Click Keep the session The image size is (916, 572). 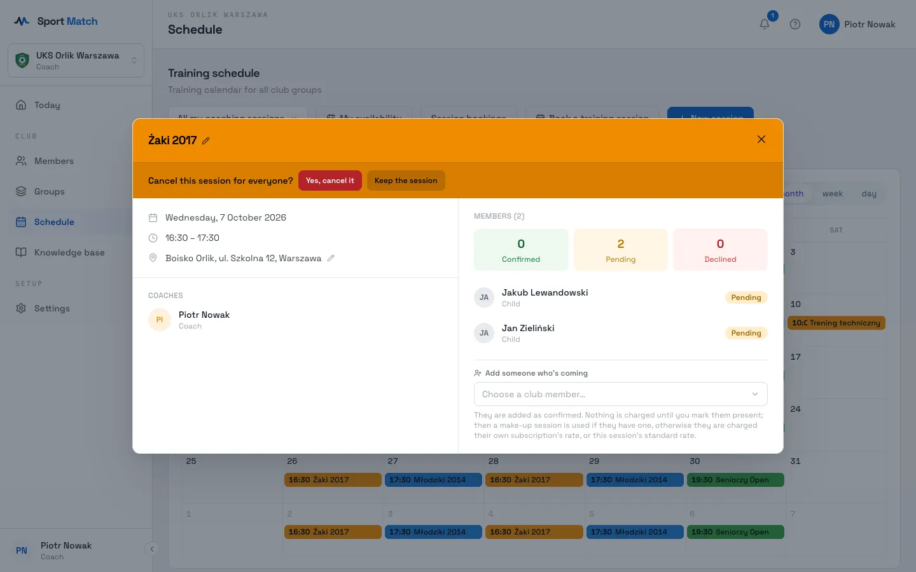[x=406, y=180]
